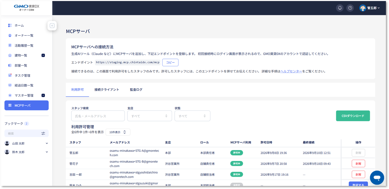Image resolution: width=389 pixels, height=189 pixels.
Task: Open the 支店 filter dropdown
Action: point(149,116)
